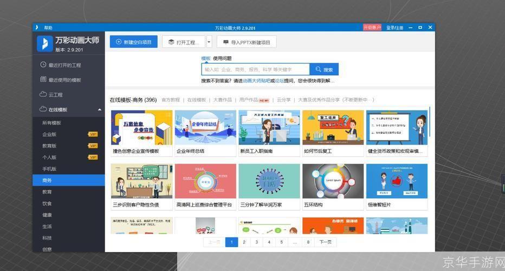This screenshot has width=505, height=271.
Task: Focus the template keyword search field
Action: click(255, 69)
